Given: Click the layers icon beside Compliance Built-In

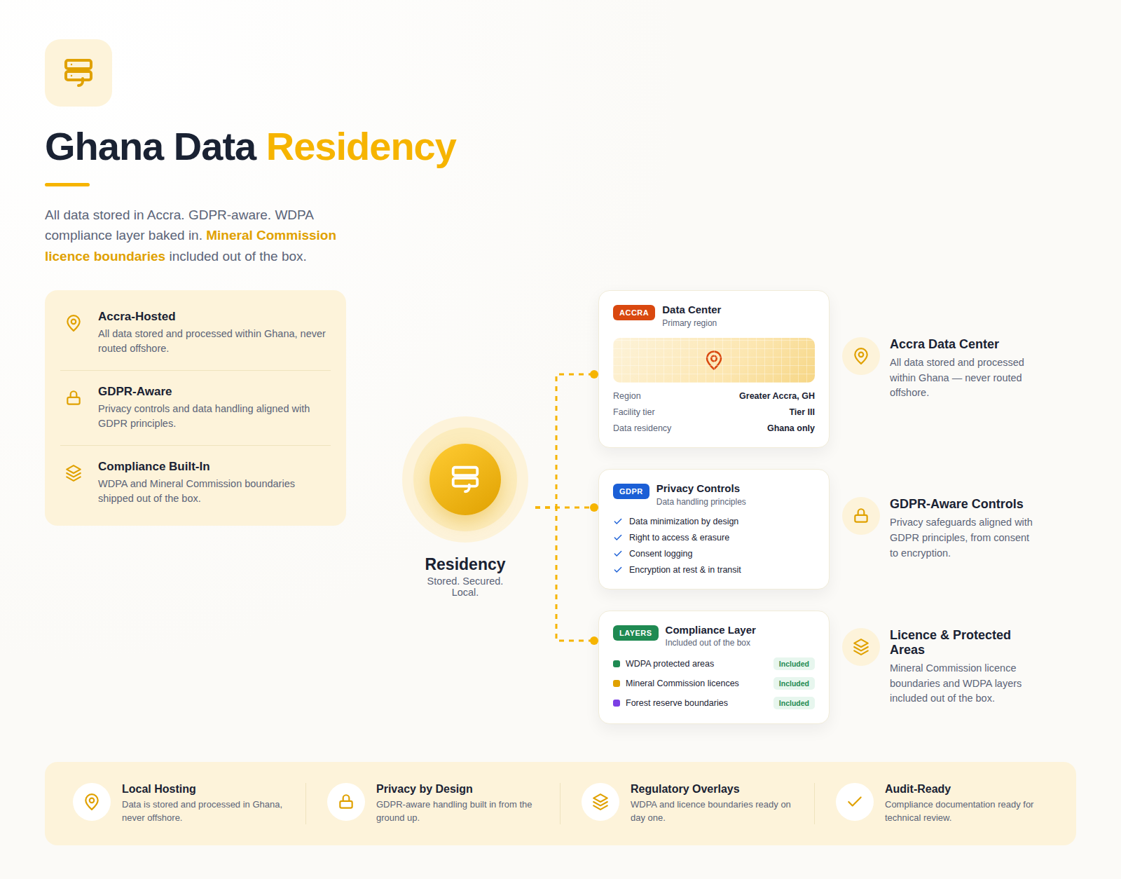Looking at the screenshot, I should pos(74,473).
